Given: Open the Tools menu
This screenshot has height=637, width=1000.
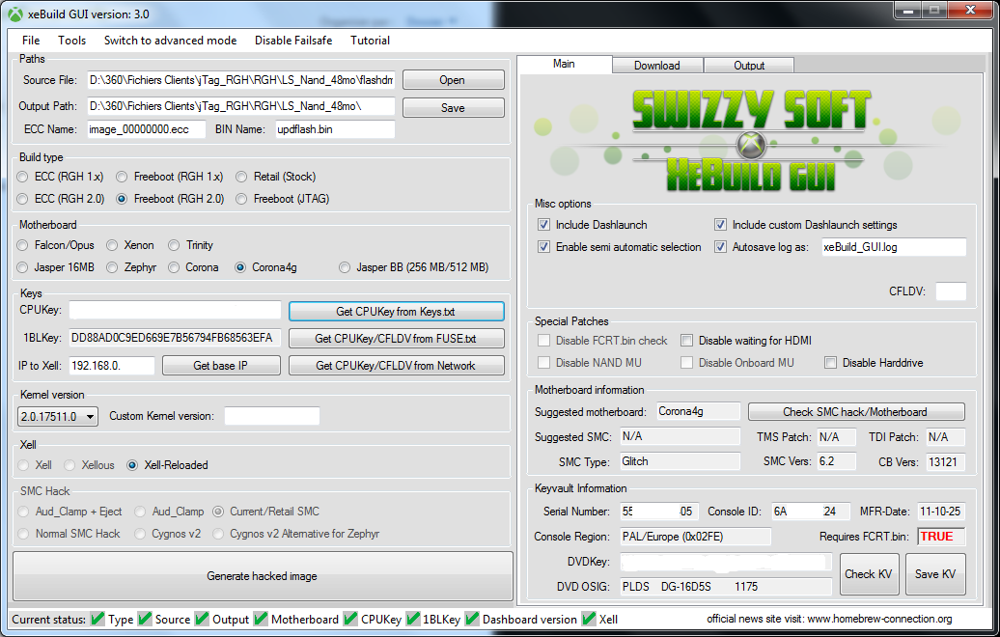Looking at the screenshot, I should (x=71, y=41).
